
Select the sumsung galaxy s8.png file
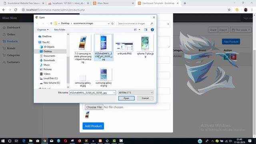104,77
